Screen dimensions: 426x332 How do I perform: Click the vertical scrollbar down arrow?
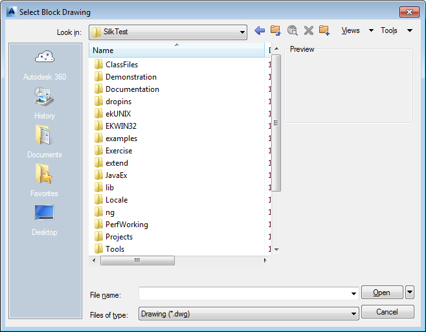[276, 249]
